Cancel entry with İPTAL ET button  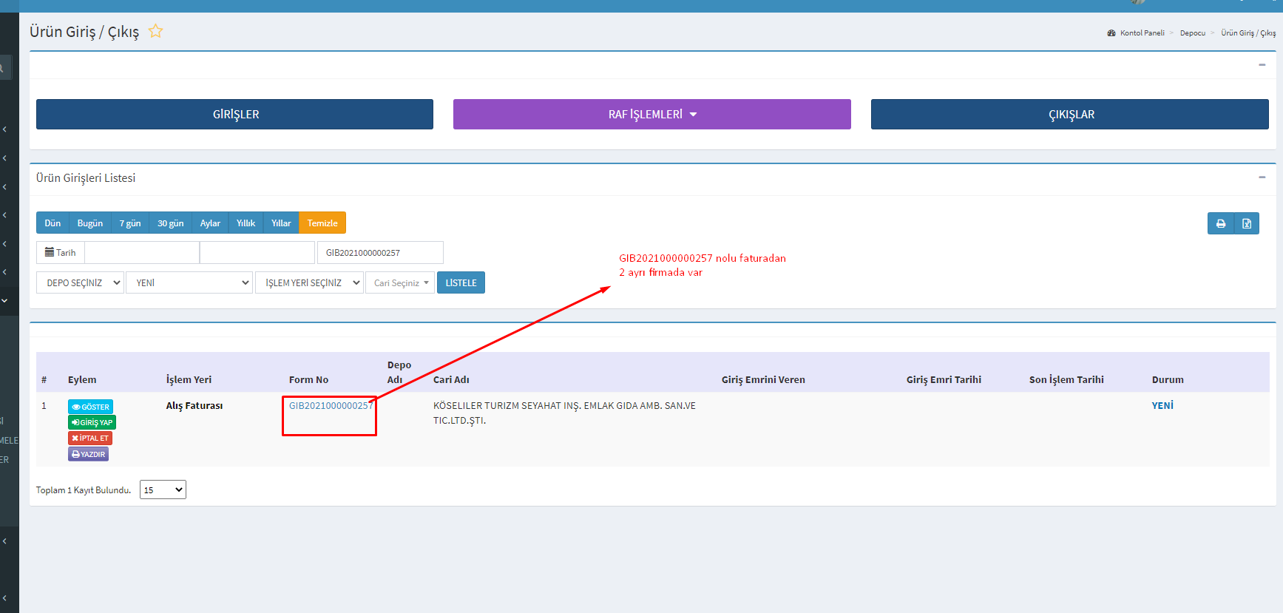click(90, 438)
